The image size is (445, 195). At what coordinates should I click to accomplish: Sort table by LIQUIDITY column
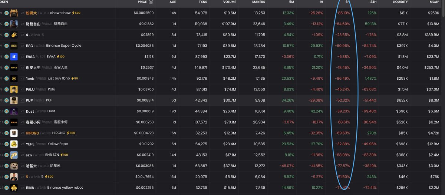[400, 2]
